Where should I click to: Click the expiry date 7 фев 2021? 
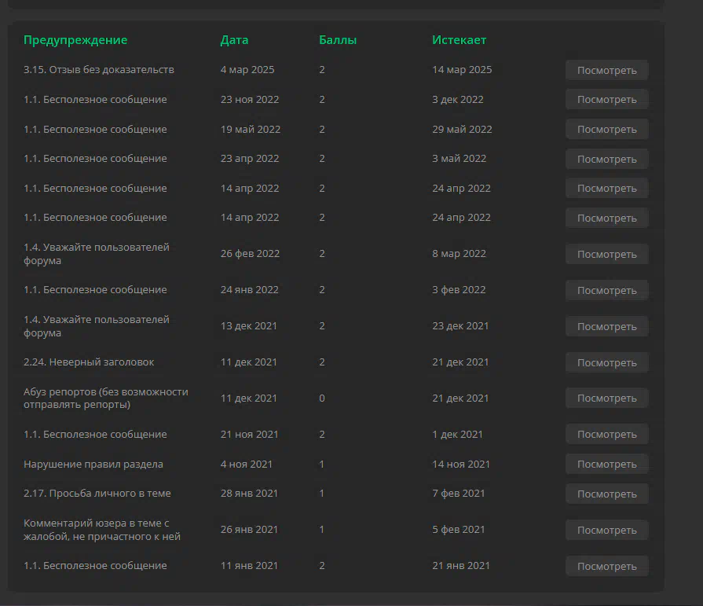(459, 494)
